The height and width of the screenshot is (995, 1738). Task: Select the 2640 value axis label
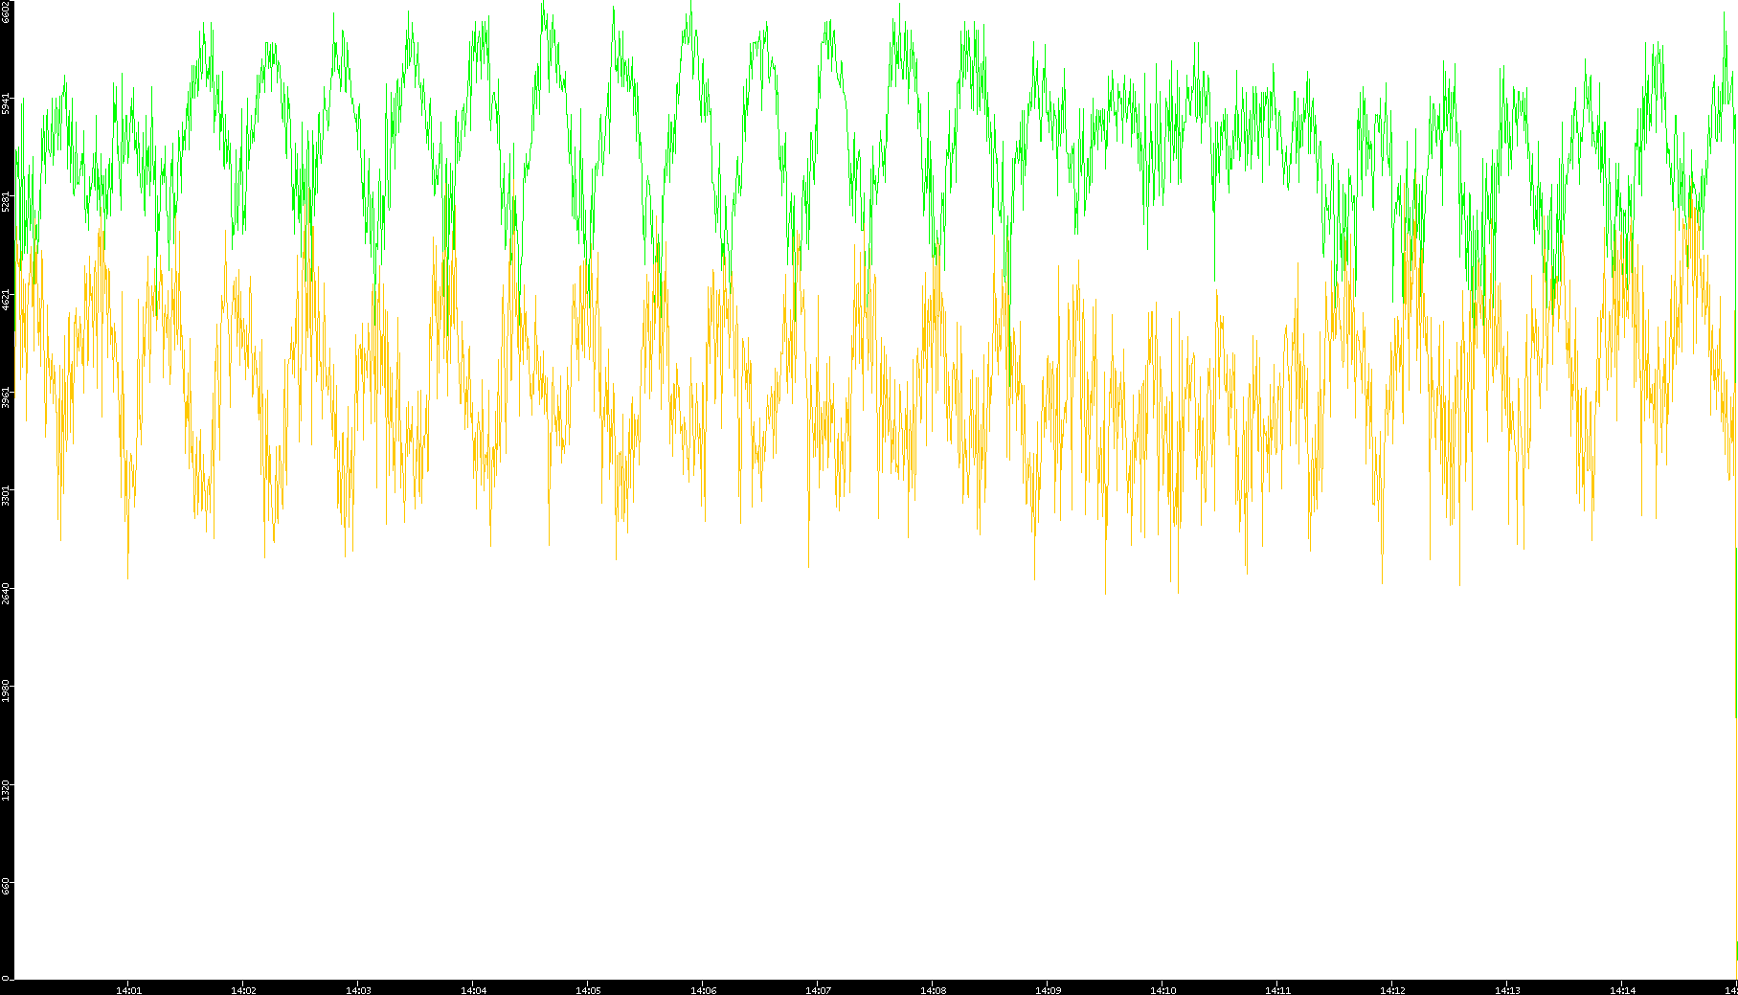(6, 592)
